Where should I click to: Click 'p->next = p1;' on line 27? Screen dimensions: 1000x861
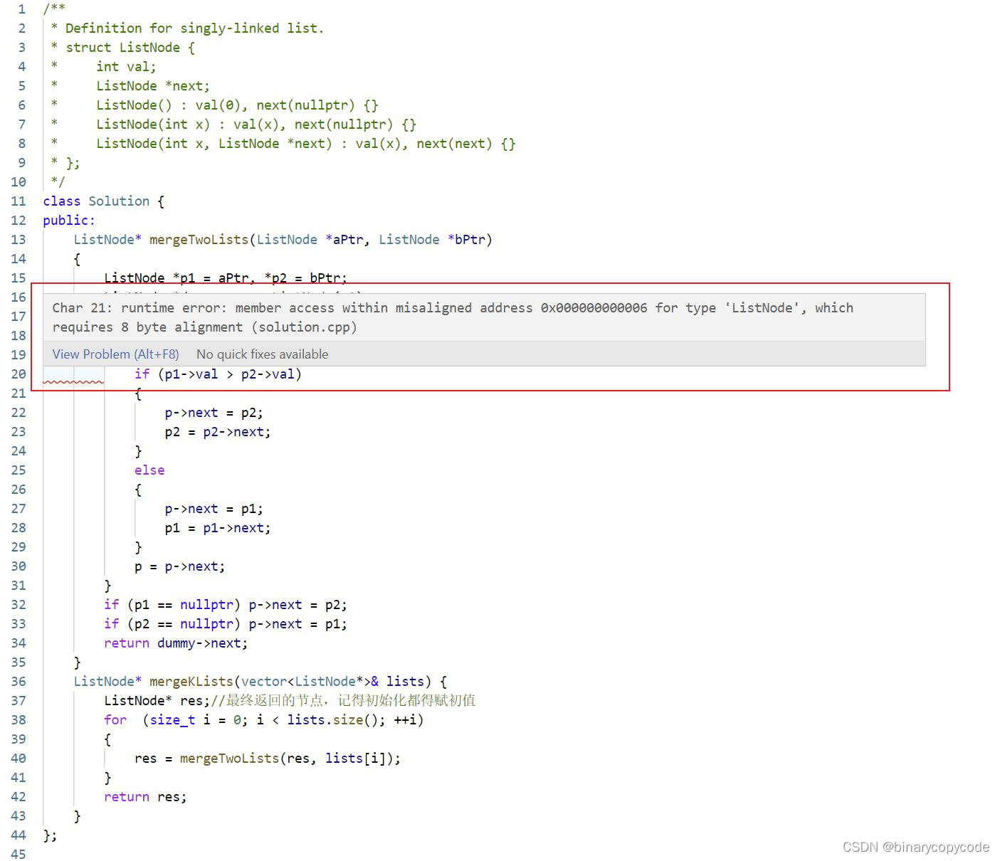coord(214,509)
